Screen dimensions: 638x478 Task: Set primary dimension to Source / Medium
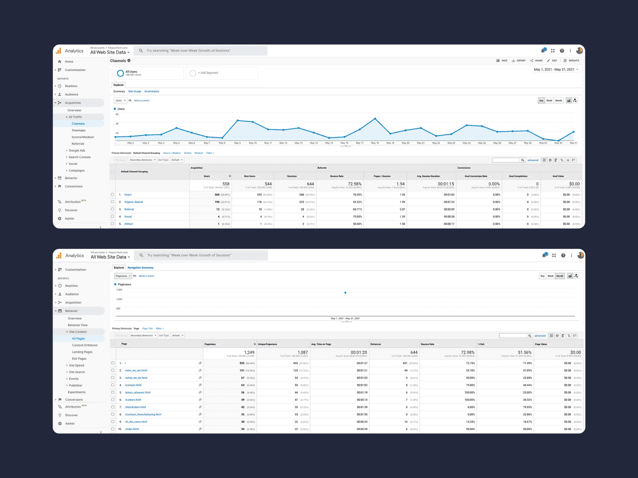coord(172,153)
